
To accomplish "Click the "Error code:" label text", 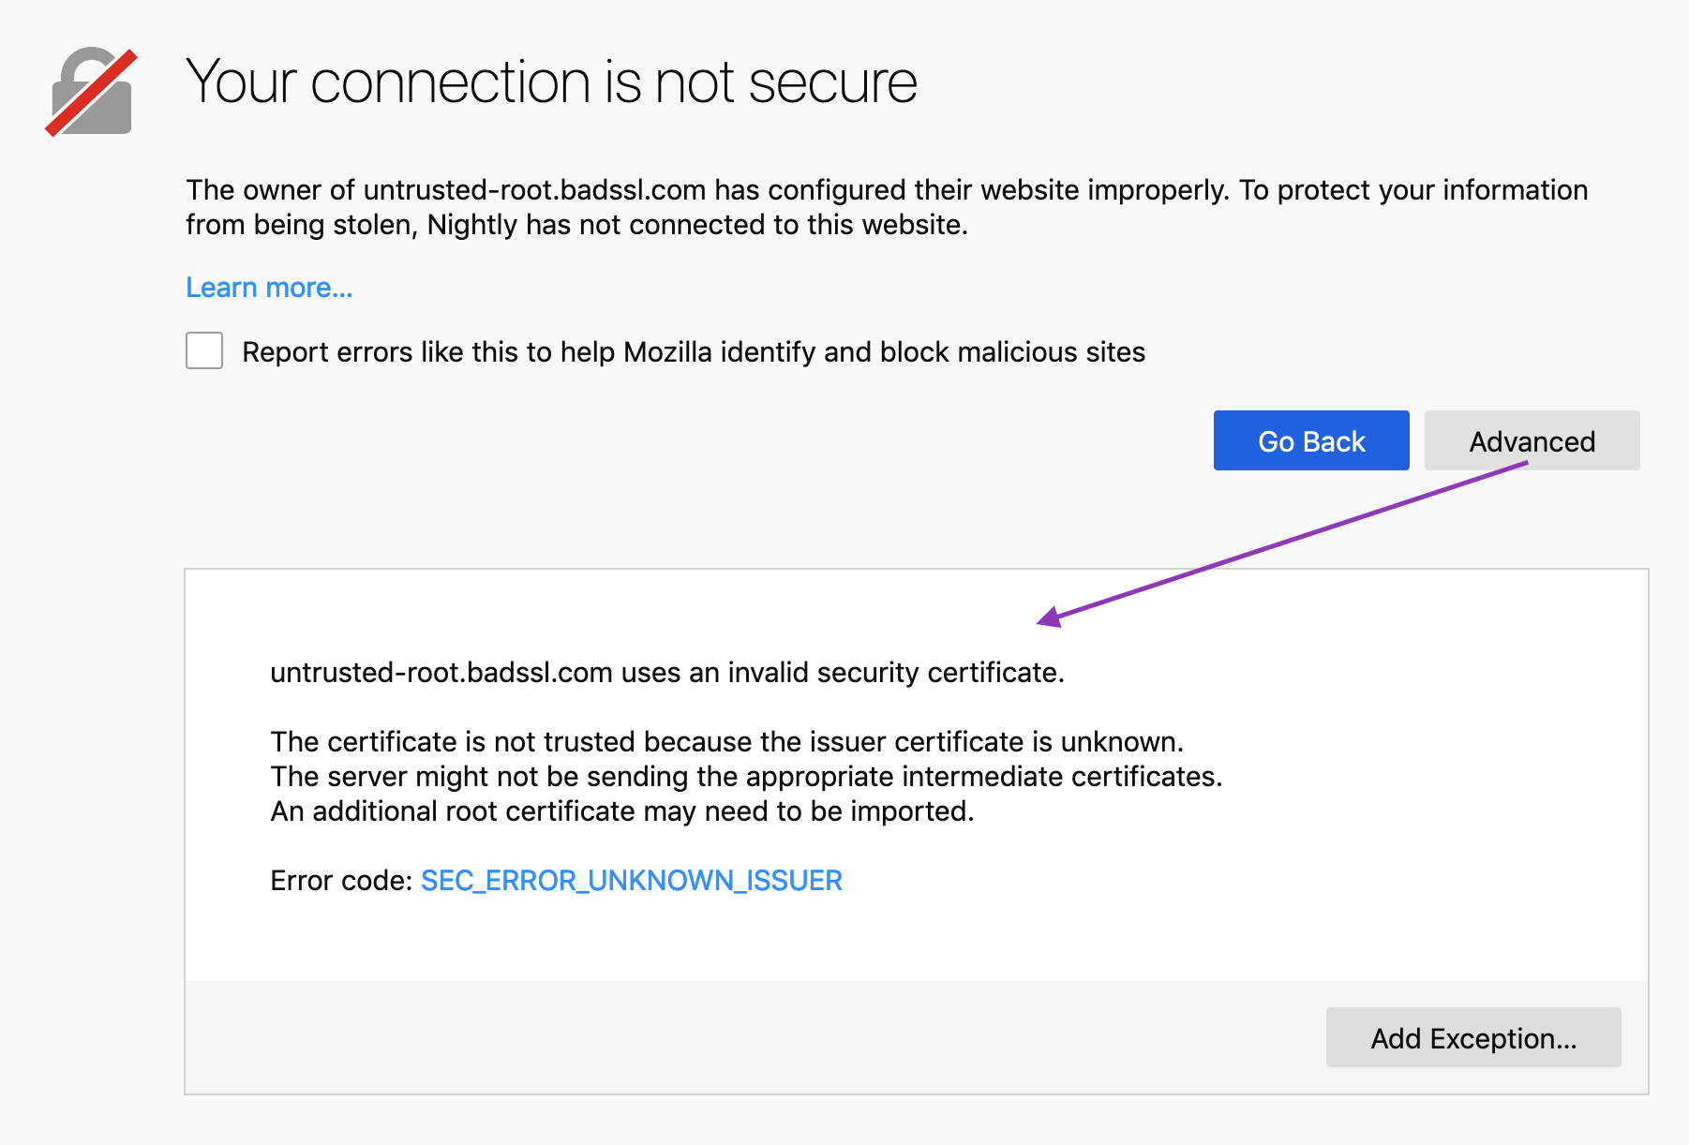I will 341,881.
